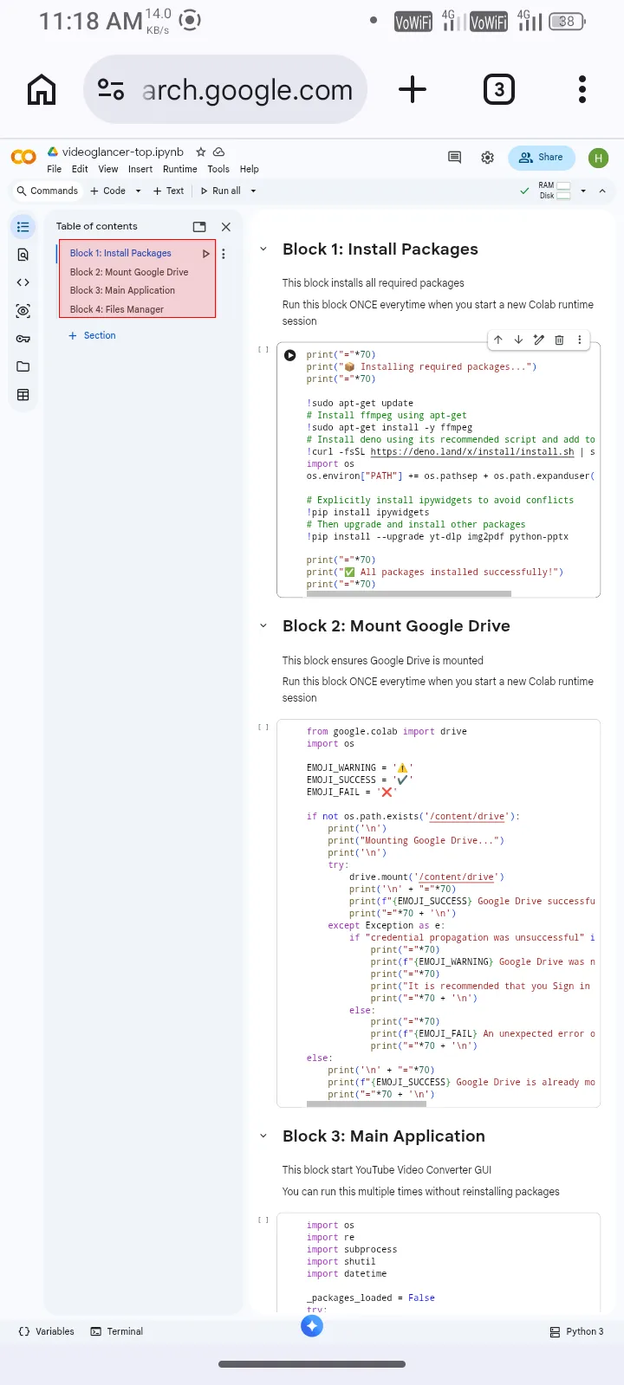This screenshot has width=624, height=1385.
Task: Add a new Code cell
Action: pyautogui.click(x=108, y=191)
